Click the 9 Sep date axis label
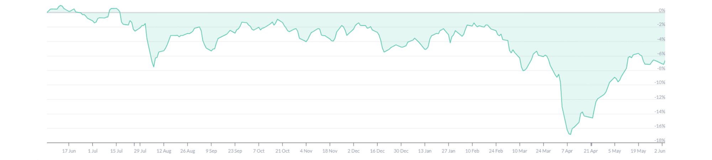This screenshot has height=160, width=712. 211,151
